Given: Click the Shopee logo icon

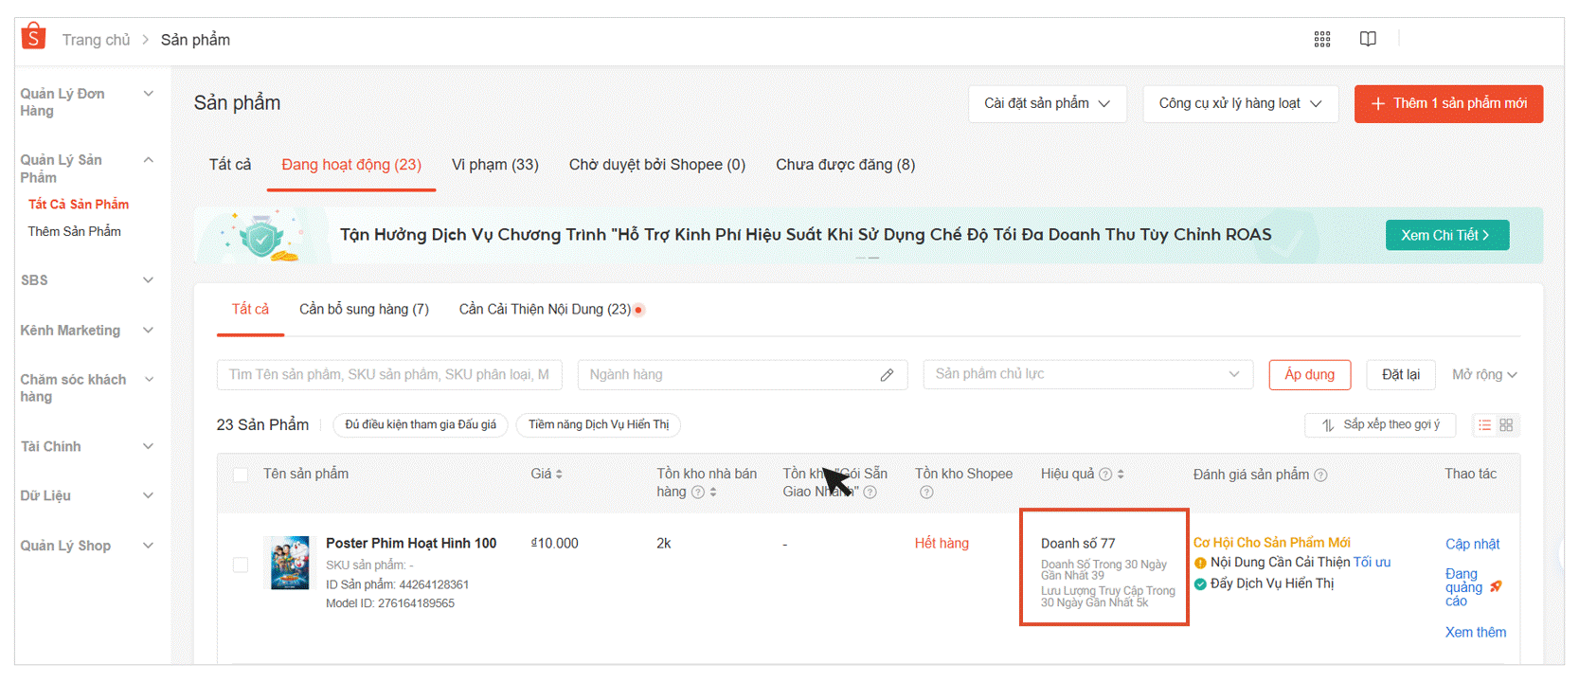Looking at the screenshot, I should (33, 37).
